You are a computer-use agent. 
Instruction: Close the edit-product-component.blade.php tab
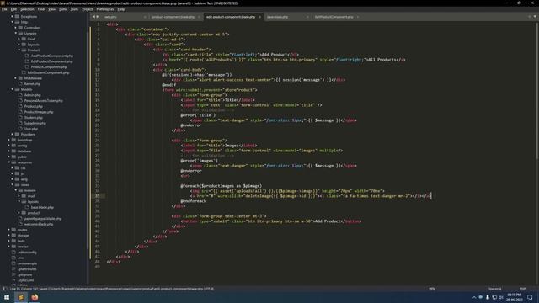tap(260, 17)
